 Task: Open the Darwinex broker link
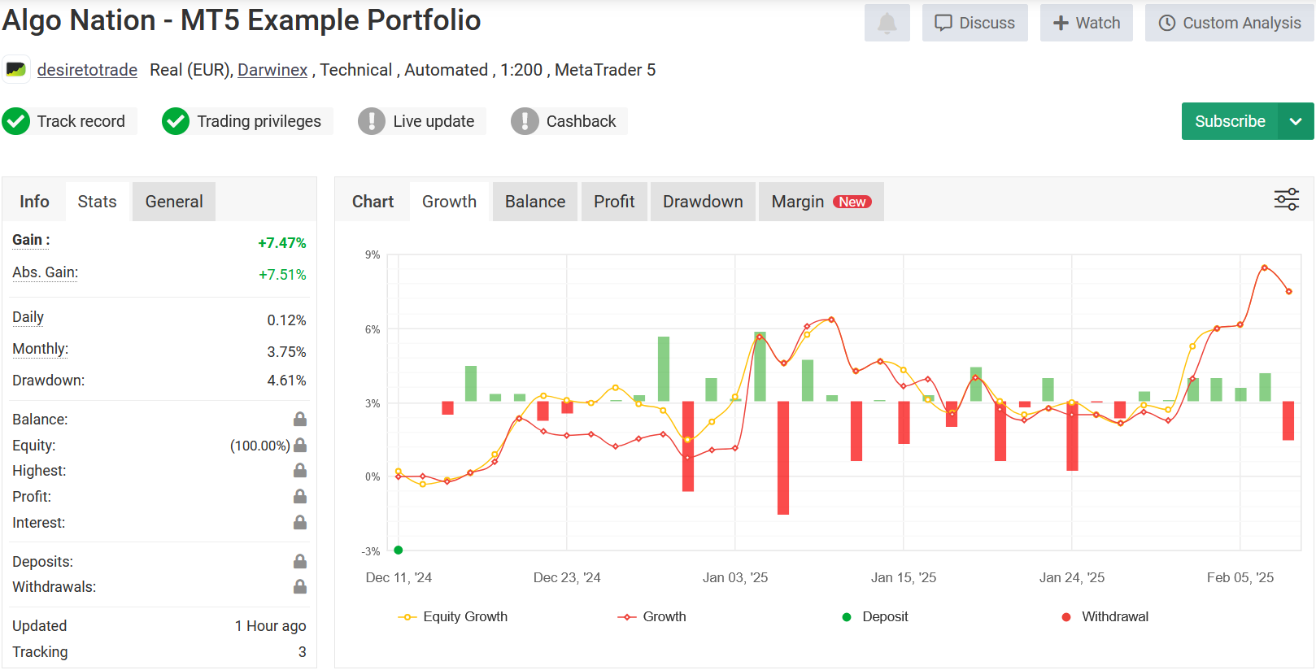tap(272, 70)
